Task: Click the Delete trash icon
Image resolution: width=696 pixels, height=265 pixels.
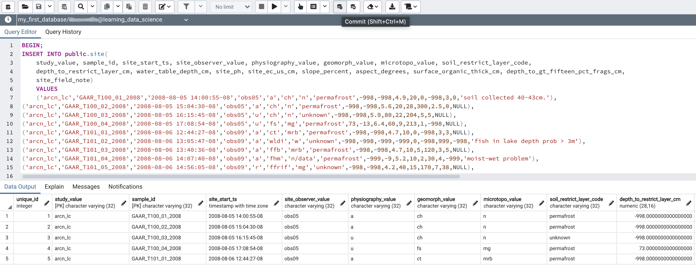Action: [145, 7]
